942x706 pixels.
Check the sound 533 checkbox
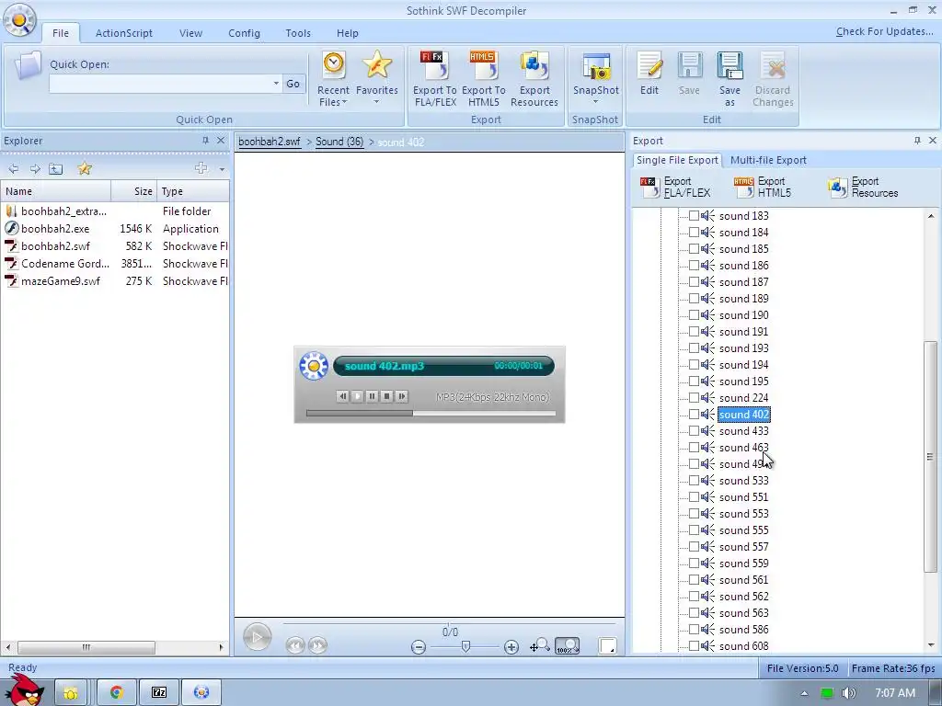point(694,481)
